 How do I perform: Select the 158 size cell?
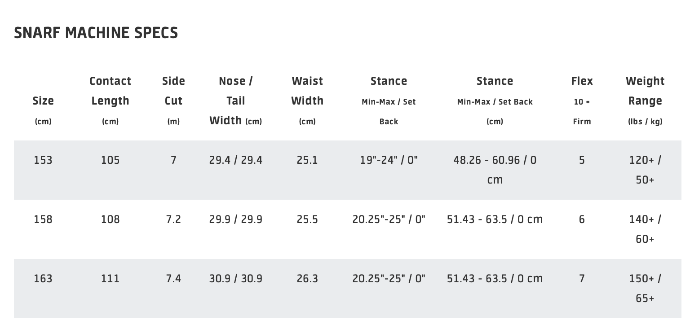point(43,219)
